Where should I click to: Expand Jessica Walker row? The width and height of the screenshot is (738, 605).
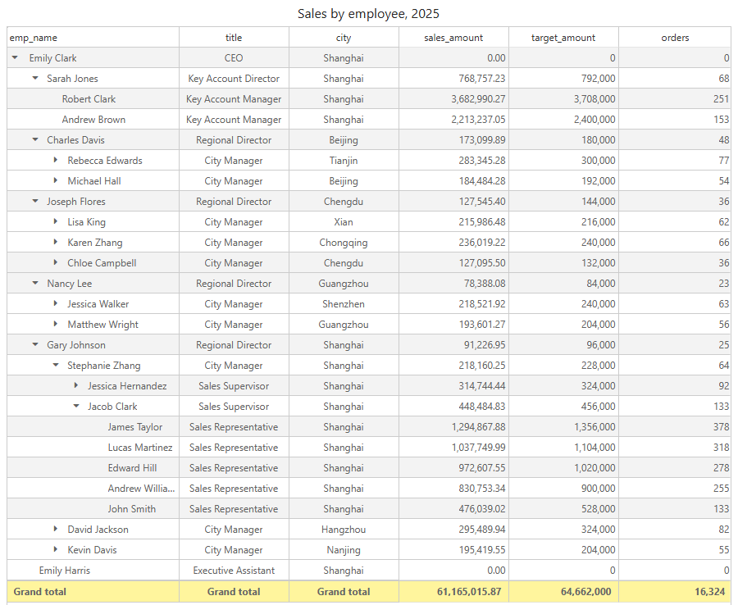click(x=56, y=303)
